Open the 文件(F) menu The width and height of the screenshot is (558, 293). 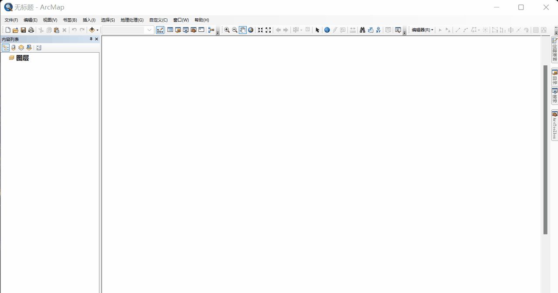(x=11, y=20)
